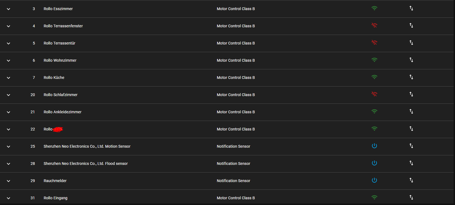The width and height of the screenshot is (455, 205).
Task: Click the green signal icon for Rollo Eingang
Action: coord(374,197)
